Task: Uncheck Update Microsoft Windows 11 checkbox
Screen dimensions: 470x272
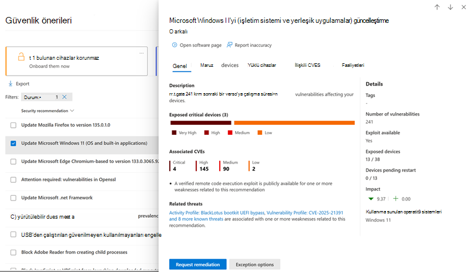Action: click(13, 144)
